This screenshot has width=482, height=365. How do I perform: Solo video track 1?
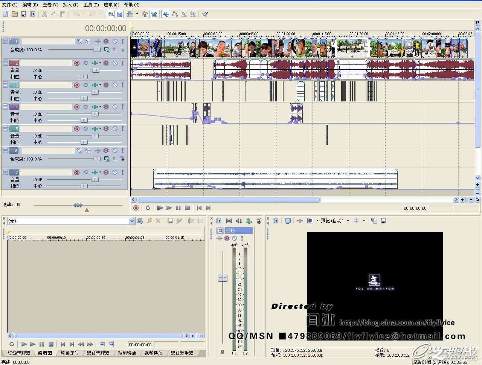[123, 41]
